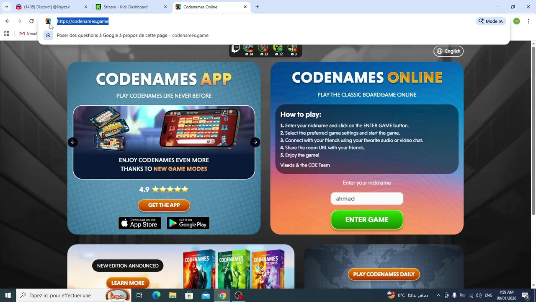
Task: Switch the ENG input language indicator
Action: click(x=488, y=295)
